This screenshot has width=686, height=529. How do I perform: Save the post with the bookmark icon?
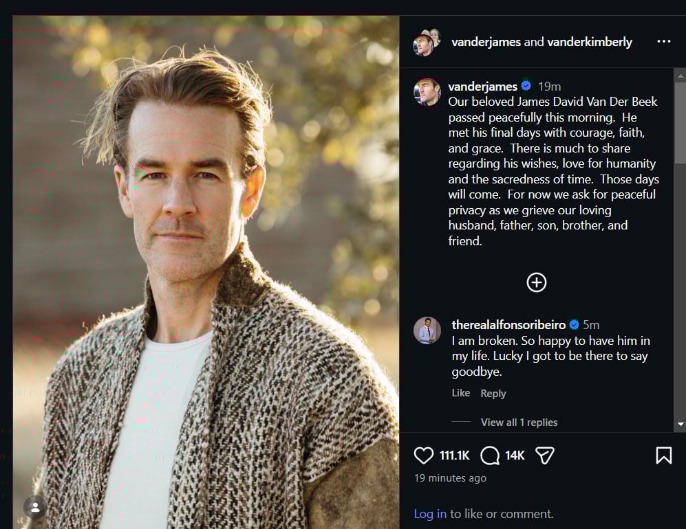[x=663, y=455]
